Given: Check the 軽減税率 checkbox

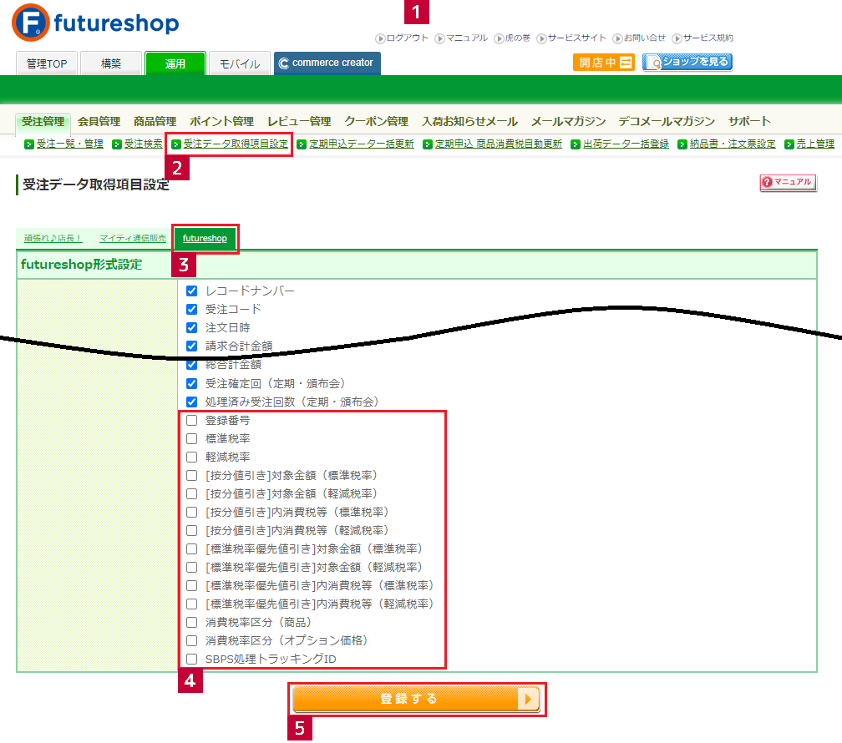Looking at the screenshot, I should point(192,457).
